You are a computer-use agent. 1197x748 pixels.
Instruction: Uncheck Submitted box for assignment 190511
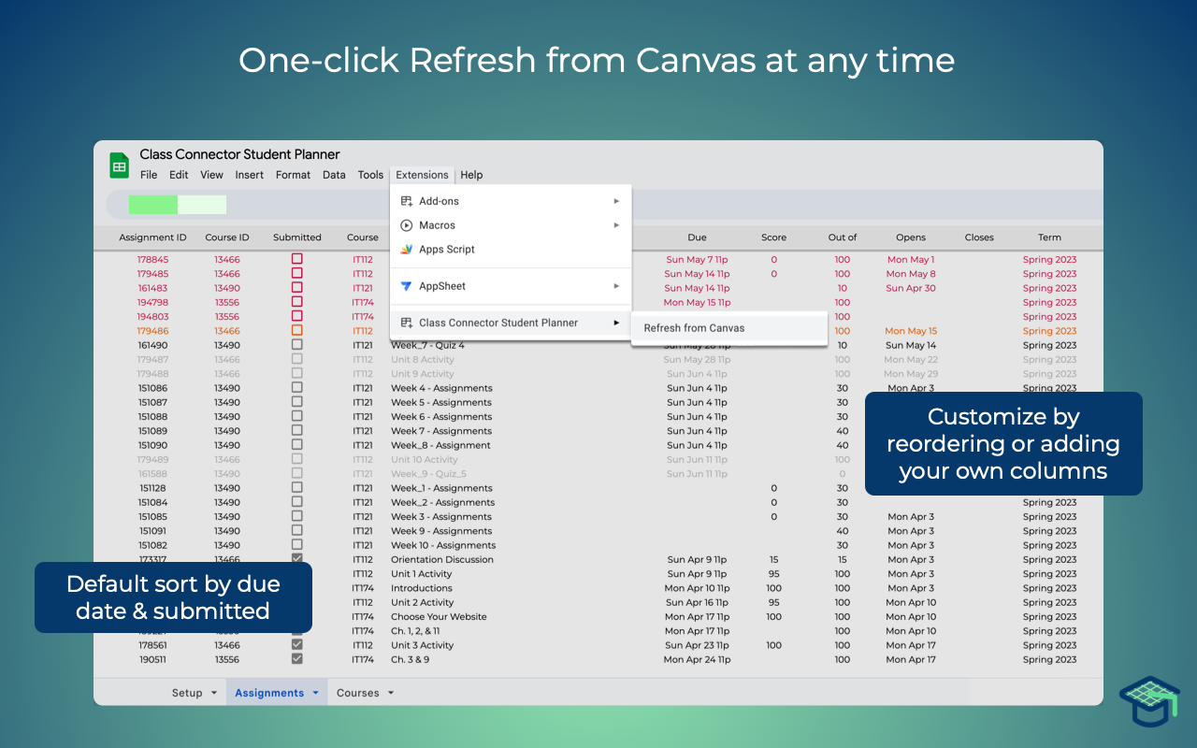[297, 658]
